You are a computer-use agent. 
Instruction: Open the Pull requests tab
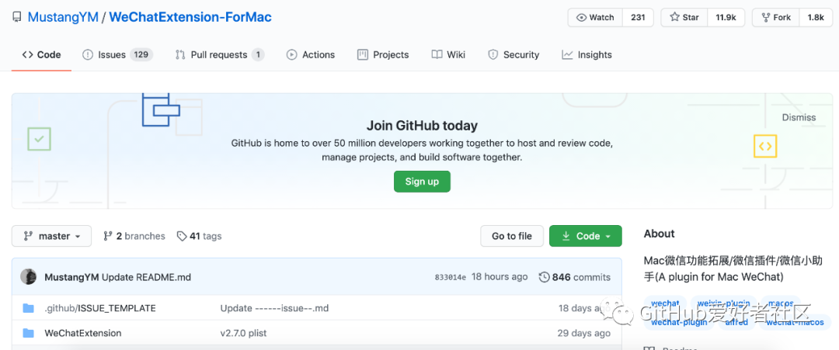click(x=219, y=54)
